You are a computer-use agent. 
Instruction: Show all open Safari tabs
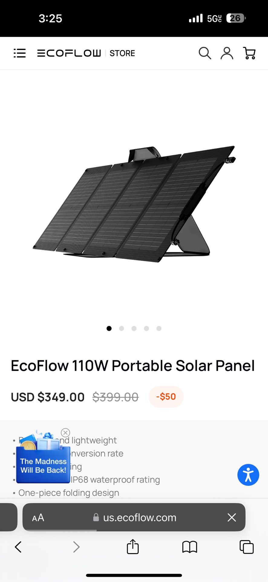pos(247,547)
